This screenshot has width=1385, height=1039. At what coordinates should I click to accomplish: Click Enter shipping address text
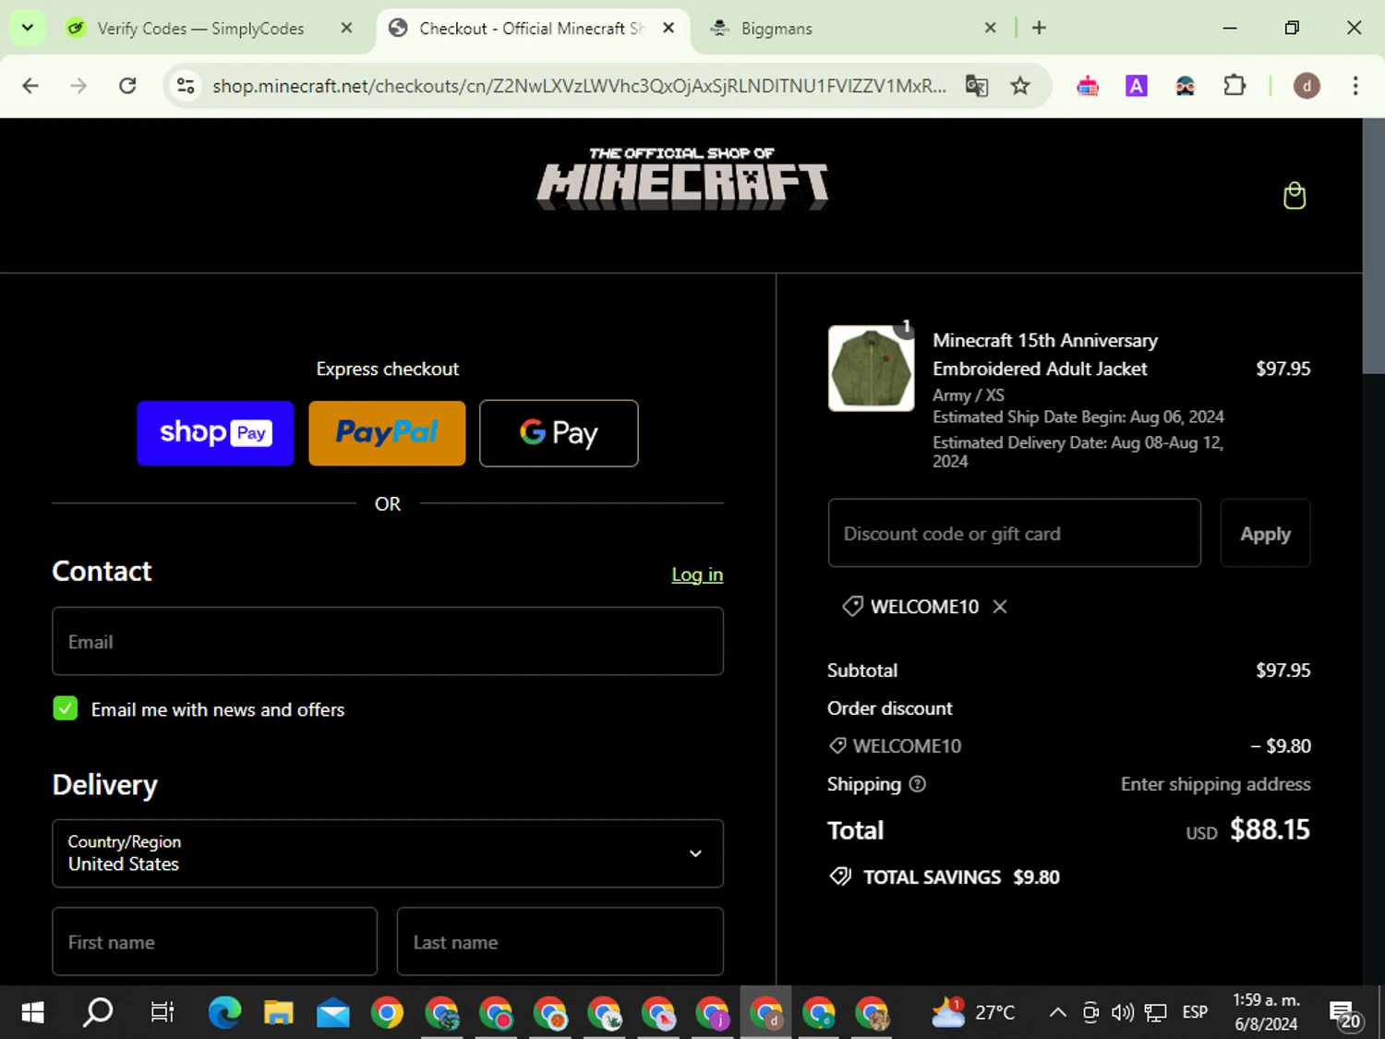[1215, 784]
